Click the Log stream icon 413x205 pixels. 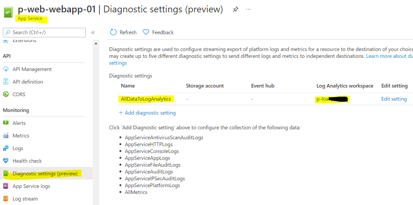pos(6,199)
